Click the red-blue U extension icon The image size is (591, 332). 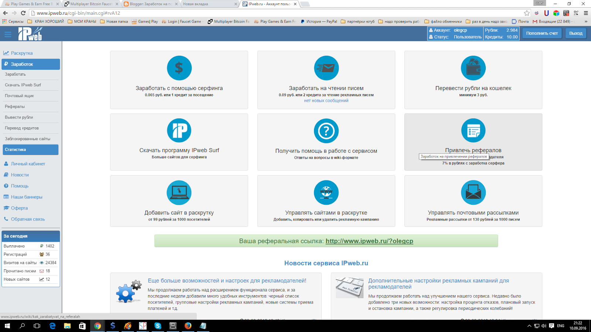[x=546, y=13]
